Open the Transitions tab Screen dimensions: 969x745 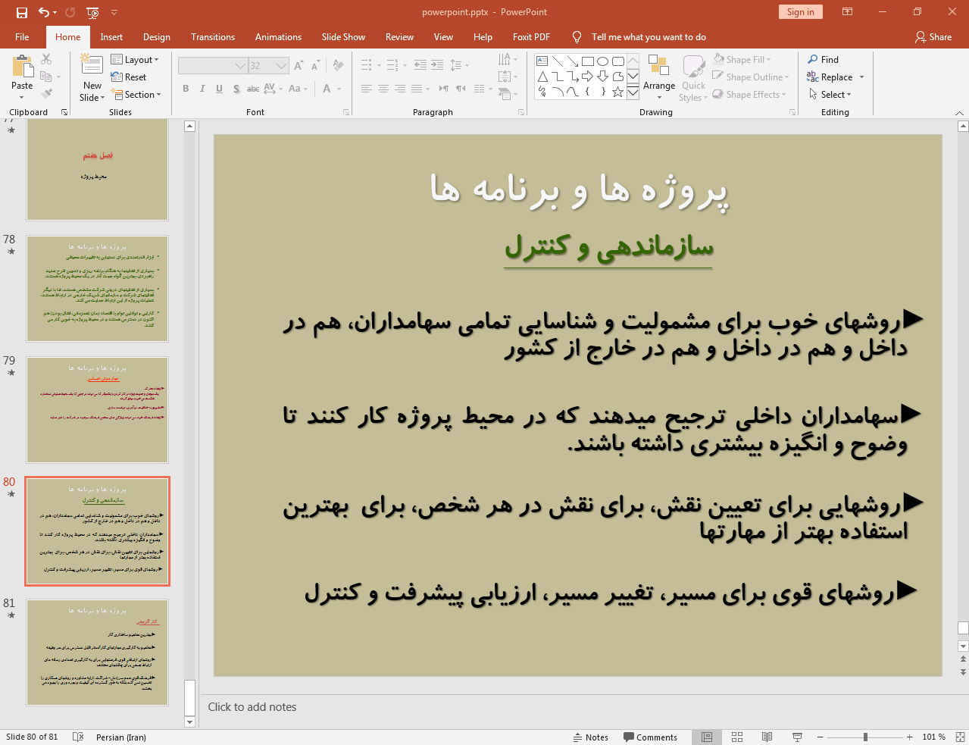point(213,36)
